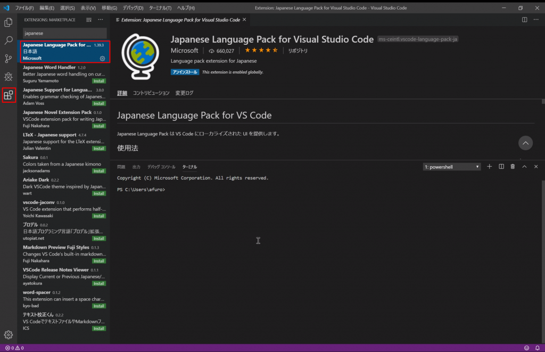Viewport: 545px width, 352px height.
Task: Close the Japanese Language Pack extension tab
Action: [244, 20]
